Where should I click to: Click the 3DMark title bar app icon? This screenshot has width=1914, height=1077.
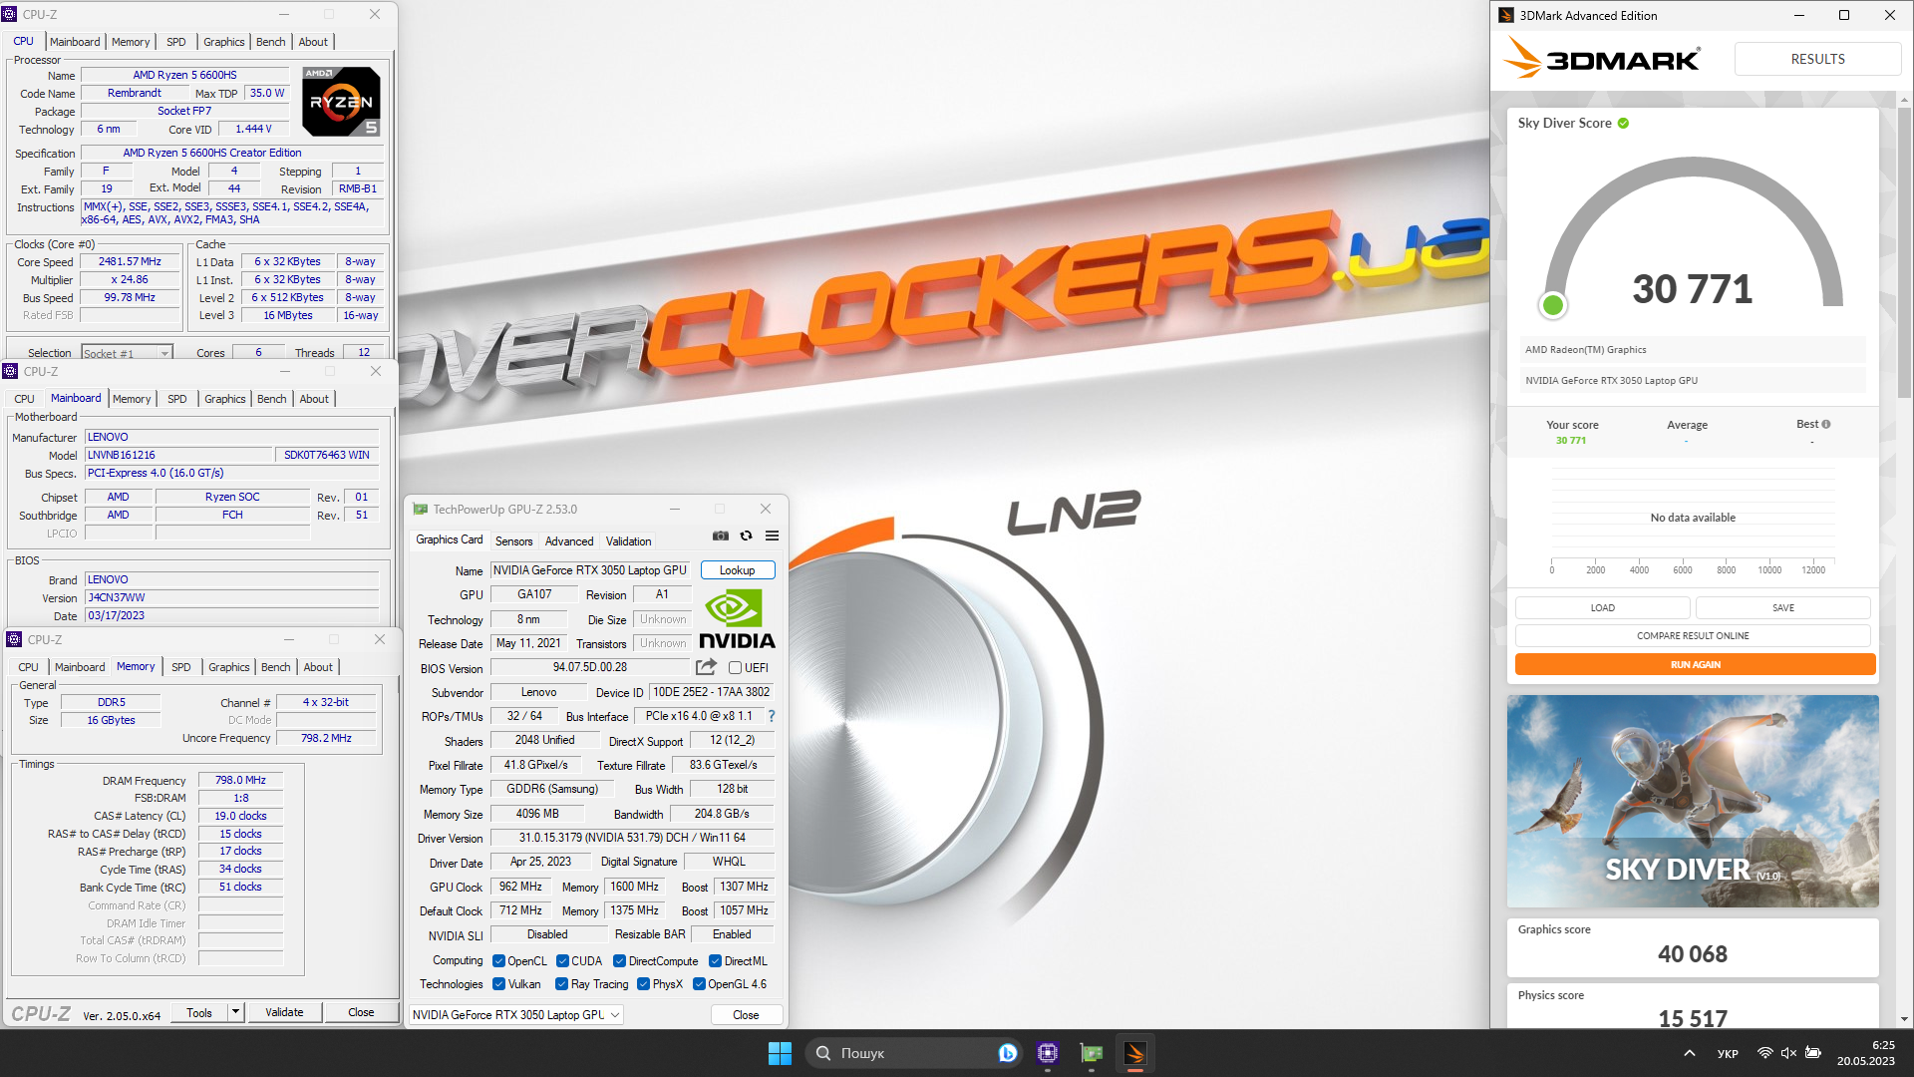click(x=1506, y=15)
